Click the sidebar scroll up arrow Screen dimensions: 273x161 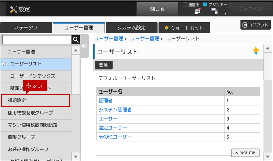click(x=75, y=50)
